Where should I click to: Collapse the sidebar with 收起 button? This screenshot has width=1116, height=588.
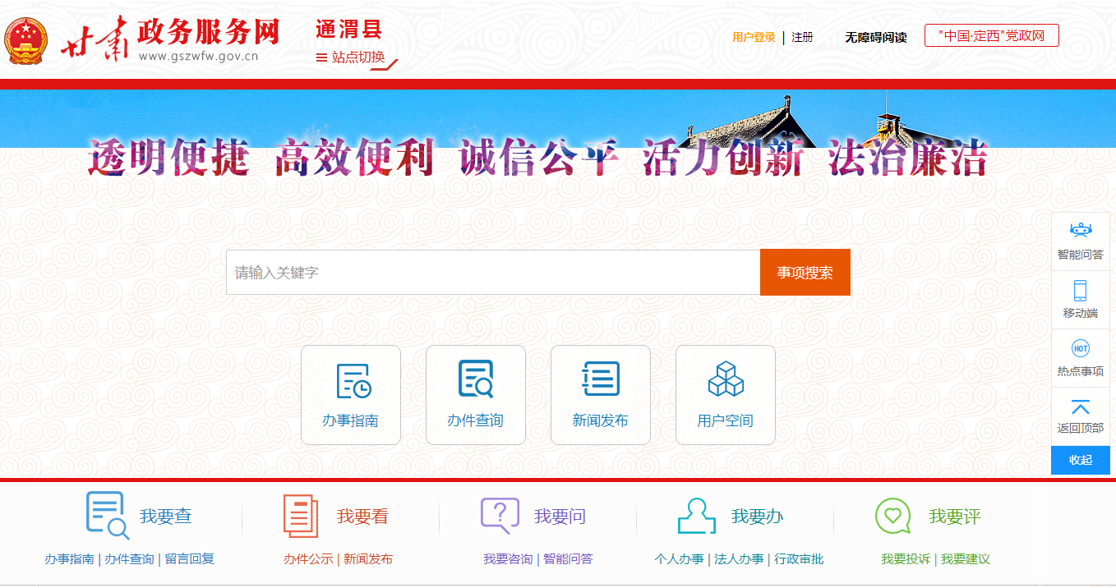click(1080, 460)
